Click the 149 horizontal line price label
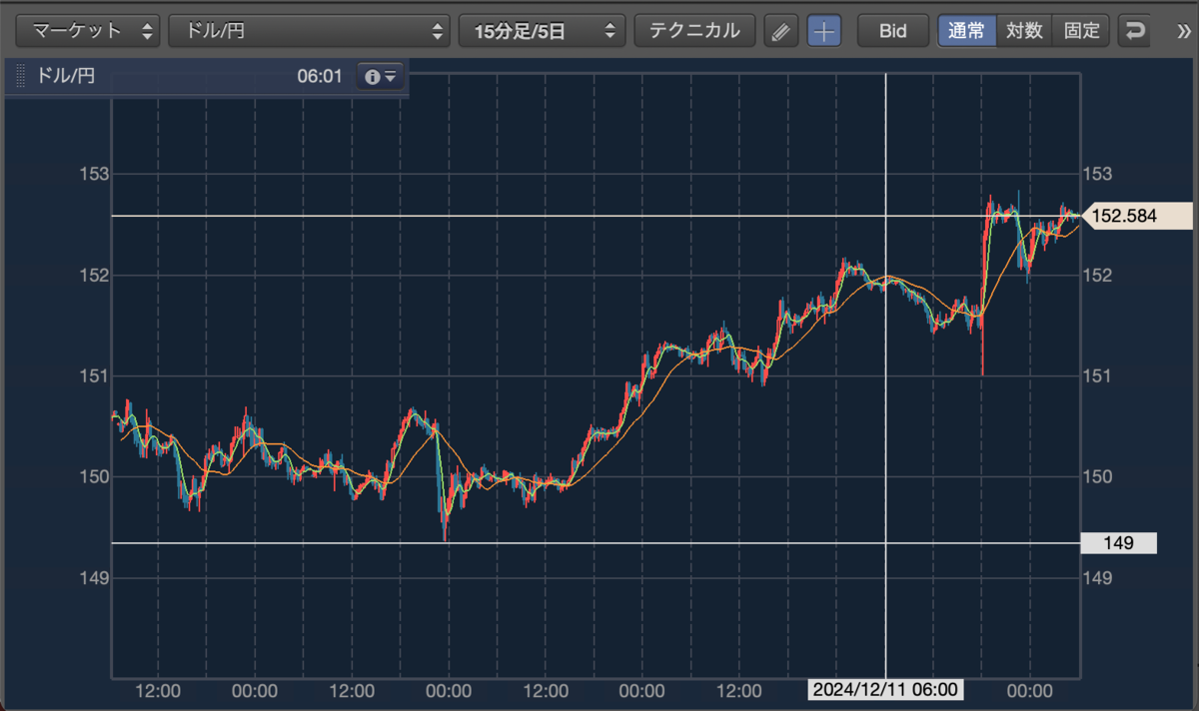Image resolution: width=1199 pixels, height=711 pixels. (x=1119, y=543)
